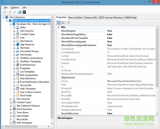The image size is (160, 129).
Task: Expand the Webs tree node
Action: [14, 28]
